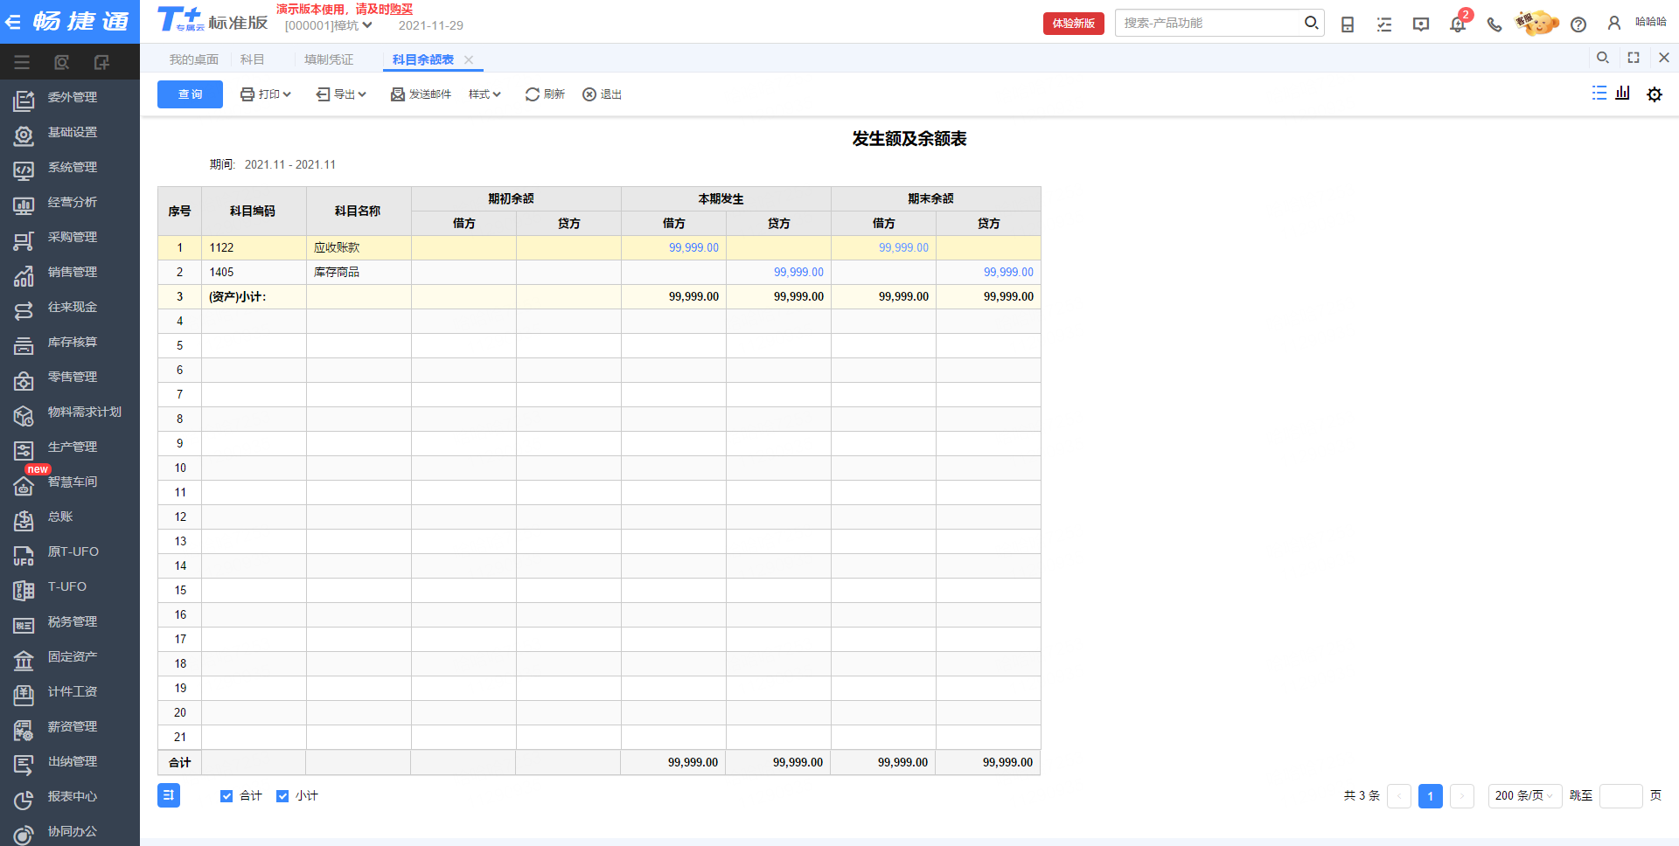Image resolution: width=1679 pixels, height=846 pixels.
Task: Open notification bell with badge
Action: click(1458, 23)
